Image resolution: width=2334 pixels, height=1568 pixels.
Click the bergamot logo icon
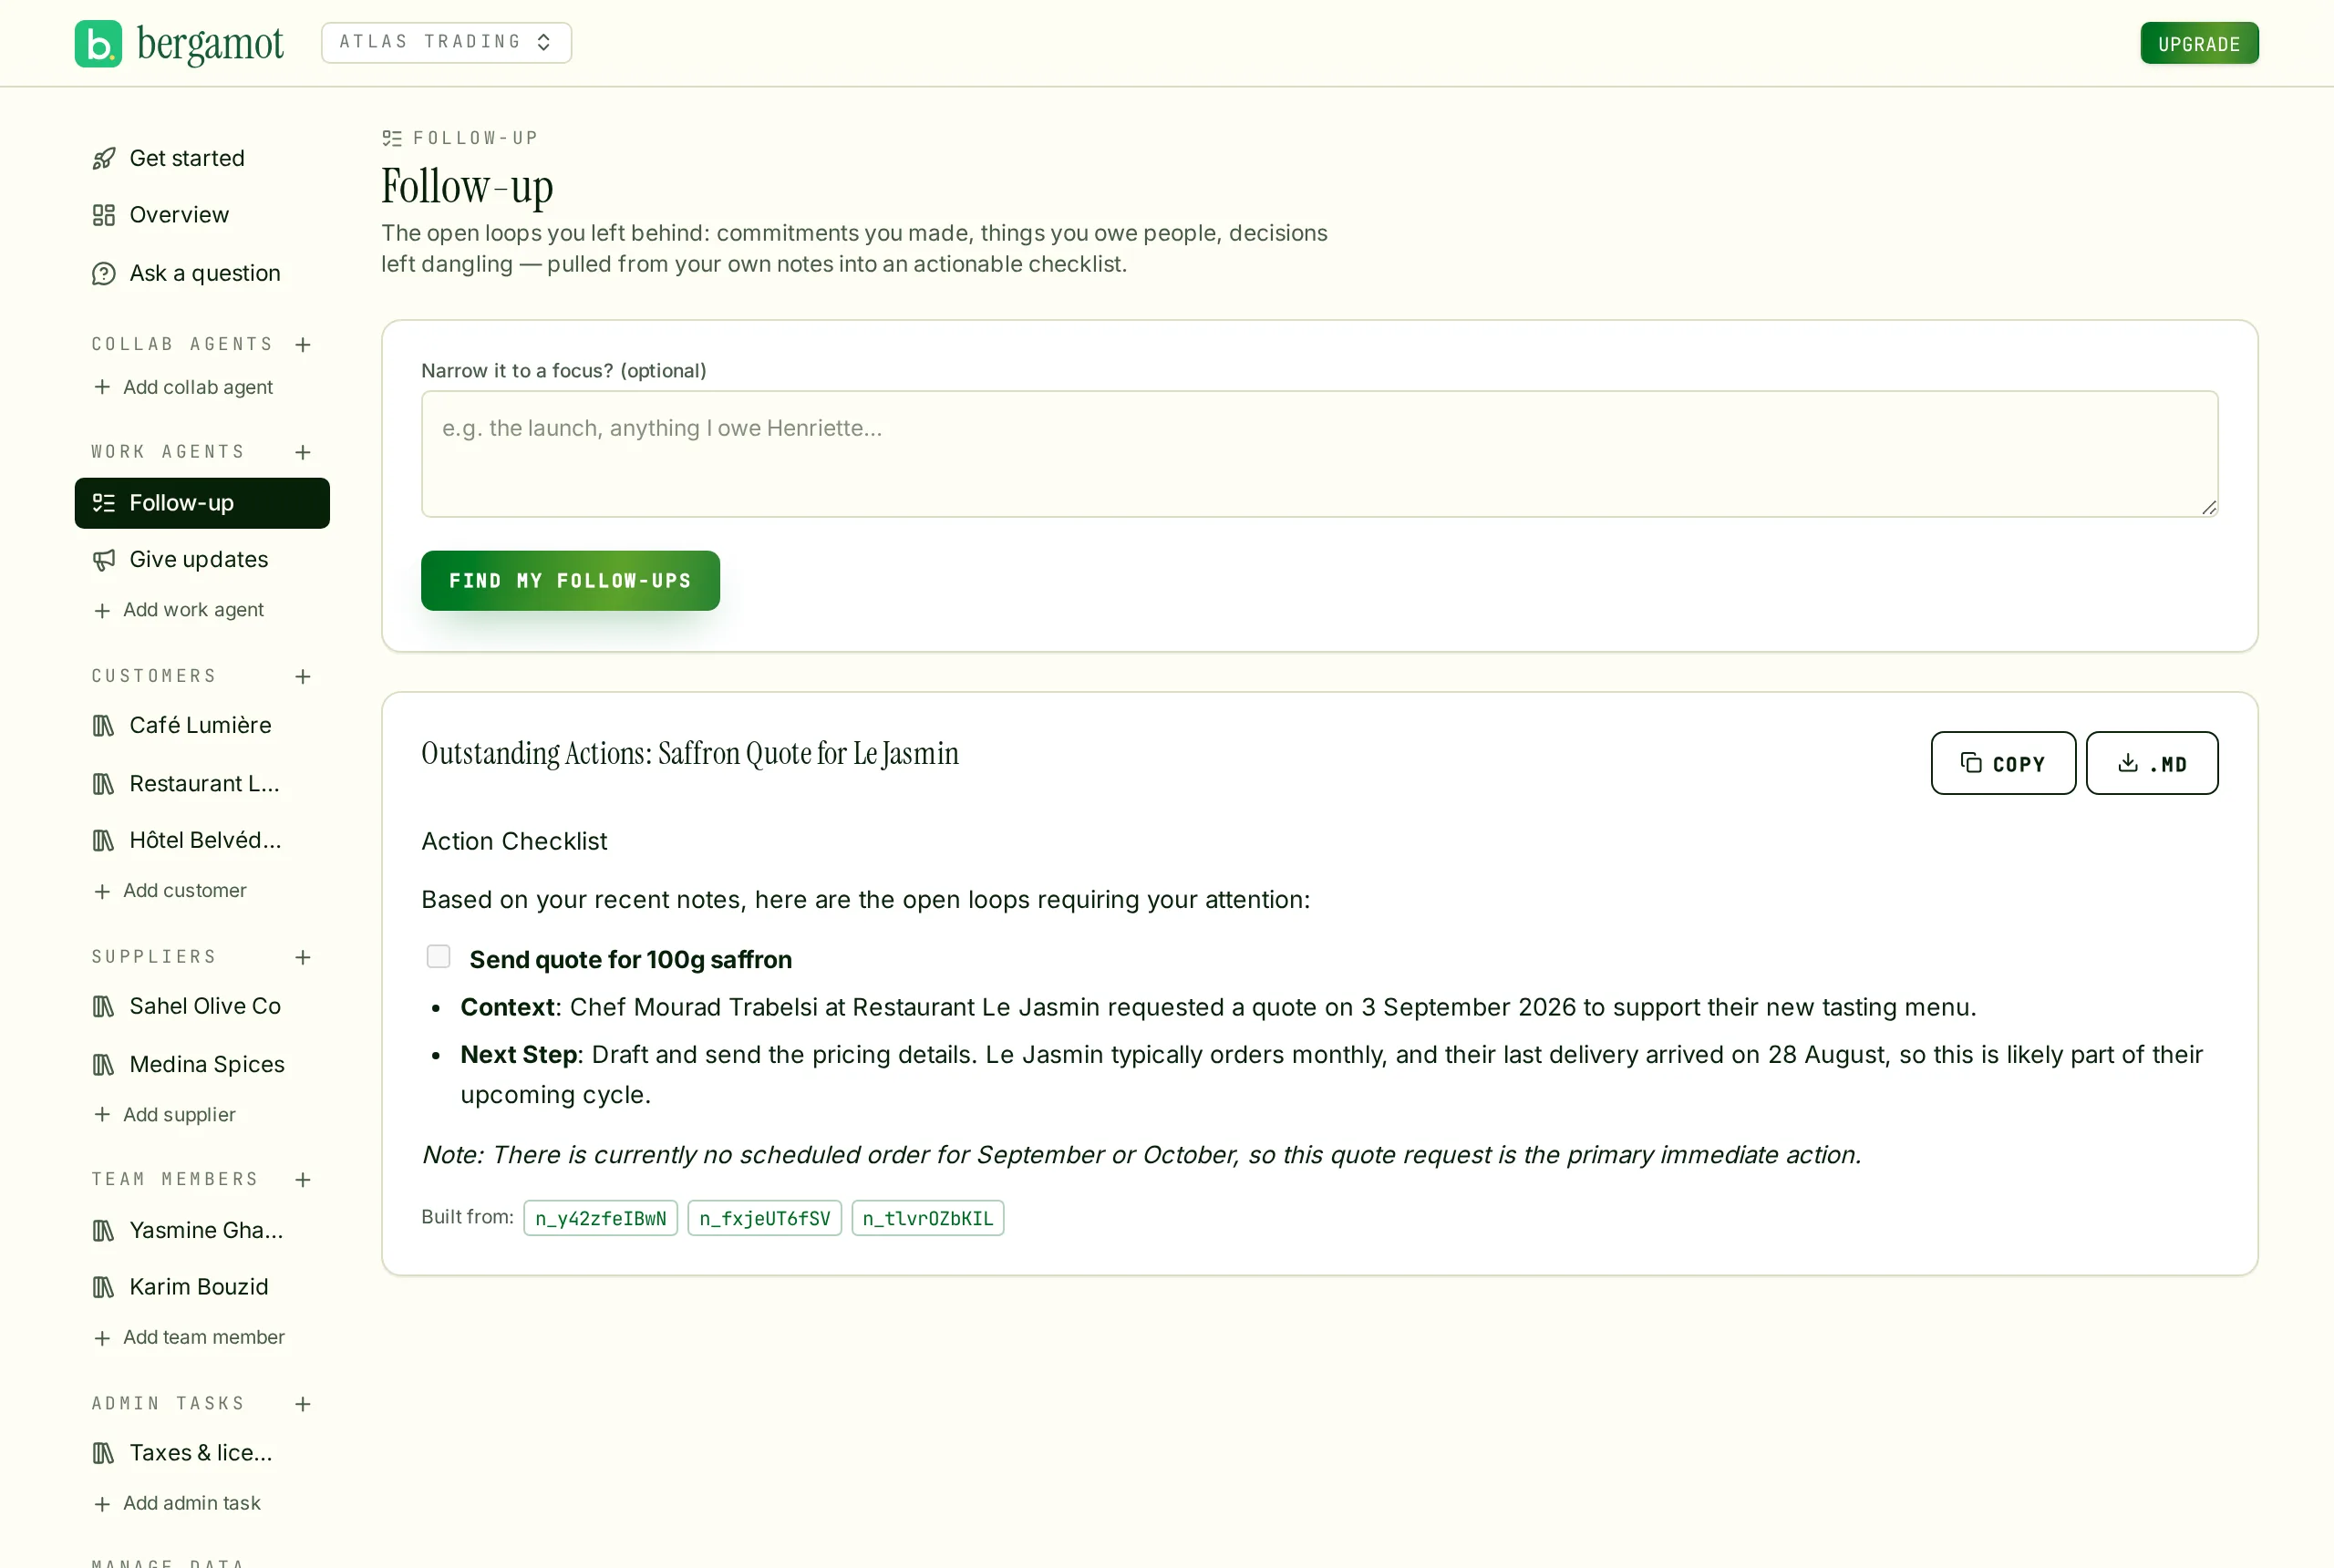coord(98,43)
